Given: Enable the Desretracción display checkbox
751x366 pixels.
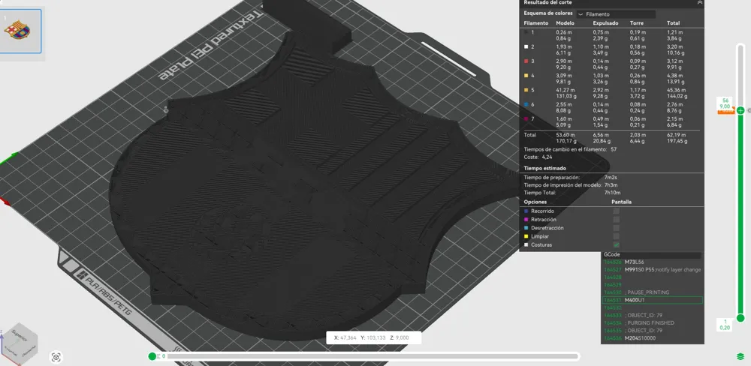Looking at the screenshot, I should click(x=617, y=228).
